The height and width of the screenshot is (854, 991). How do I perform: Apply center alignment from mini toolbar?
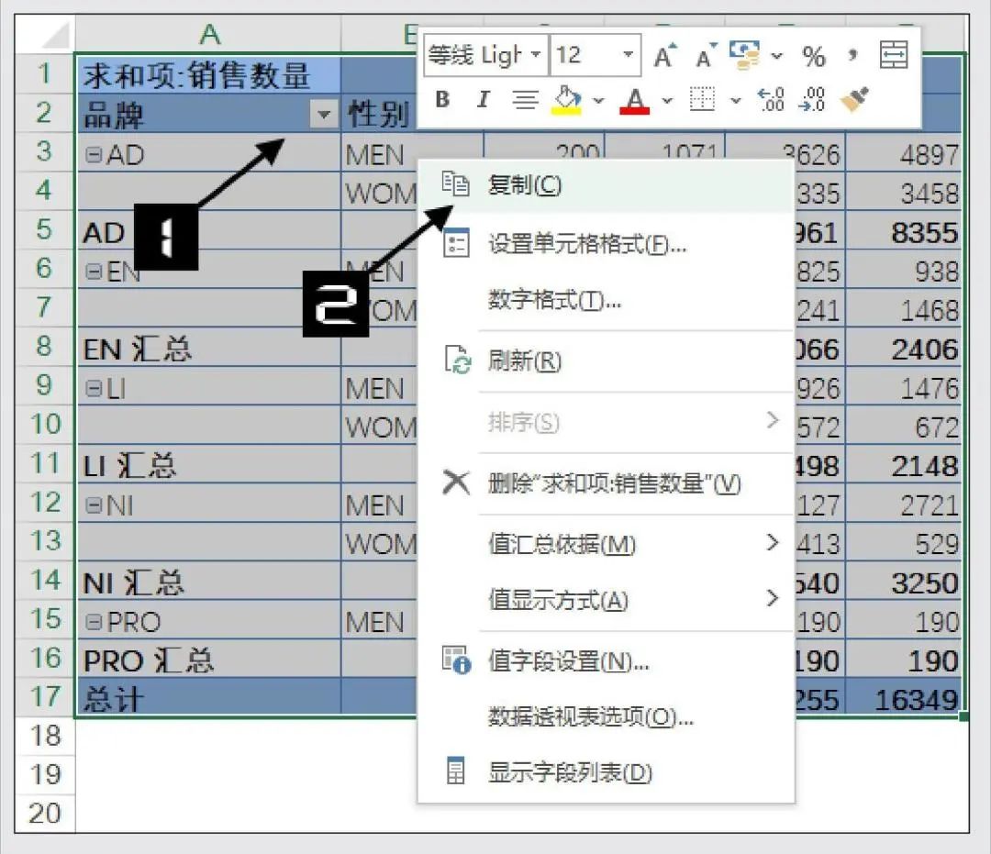[x=525, y=99]
